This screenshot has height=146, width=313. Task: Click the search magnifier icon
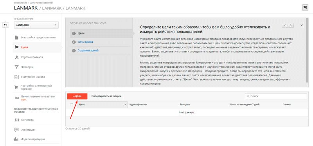(x=248, y=96)
